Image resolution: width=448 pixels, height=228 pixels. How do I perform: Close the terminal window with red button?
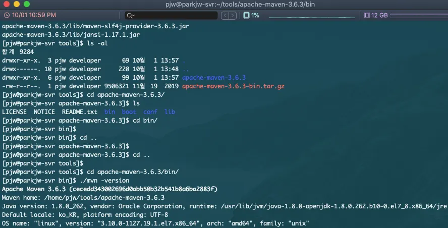(x=6, y=4)
